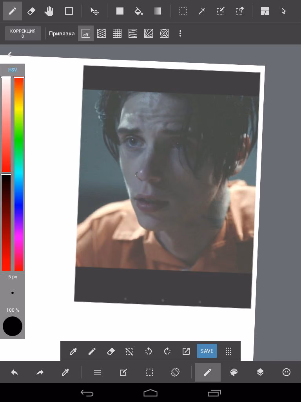Choose pencil in the floating shortcut bar
The image size is (301, 402).
pyautogui.click(x=92, y=351)
